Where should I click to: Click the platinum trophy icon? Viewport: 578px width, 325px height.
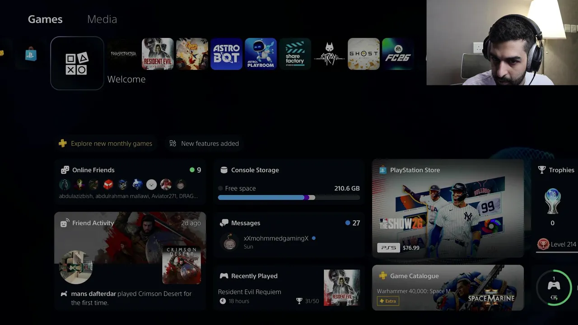[x=553, y=201]
